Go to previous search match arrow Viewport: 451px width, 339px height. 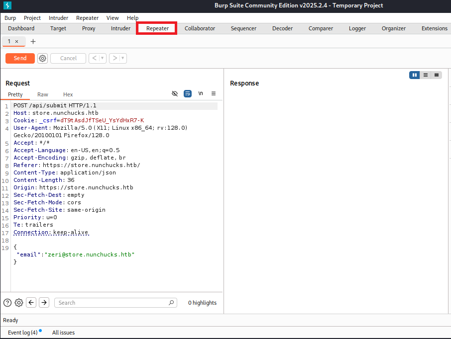coord(31,302)
